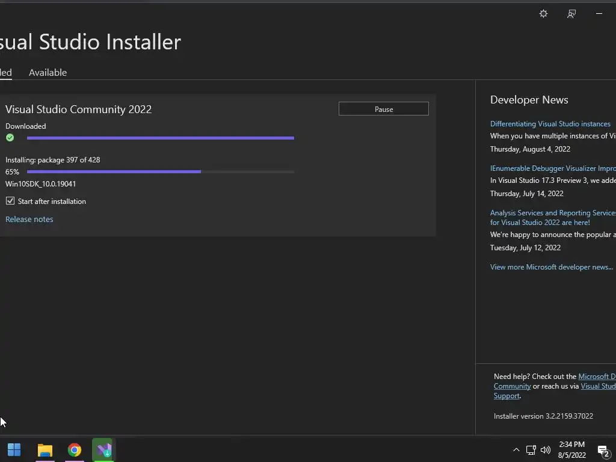Launch Google Chrome from taskbar

(74, 450)
